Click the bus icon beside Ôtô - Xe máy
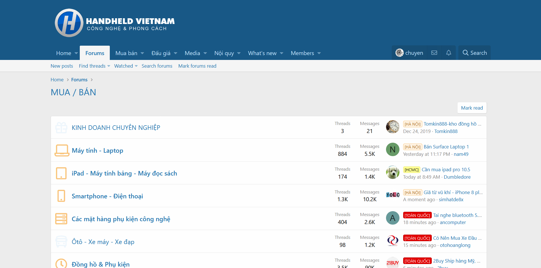Image resolution: width=541 pixels, height=268 pixels. pyautogui.click(x=61, y=242)
